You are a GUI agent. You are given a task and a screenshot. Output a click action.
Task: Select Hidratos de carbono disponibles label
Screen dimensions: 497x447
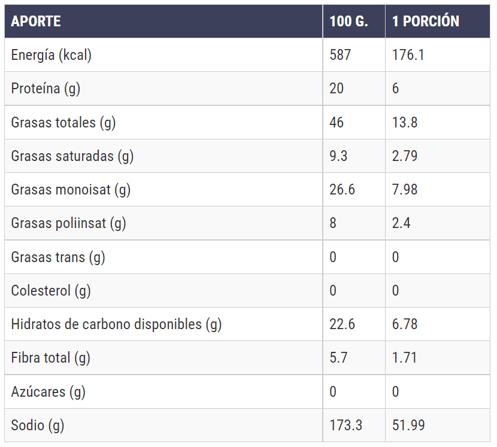[116, 324]
